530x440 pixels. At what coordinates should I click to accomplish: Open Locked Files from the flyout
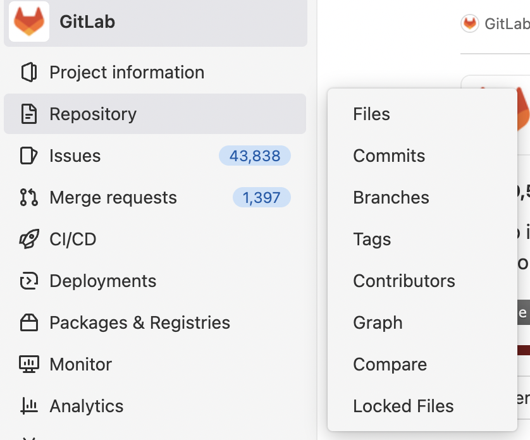(404, 406)
